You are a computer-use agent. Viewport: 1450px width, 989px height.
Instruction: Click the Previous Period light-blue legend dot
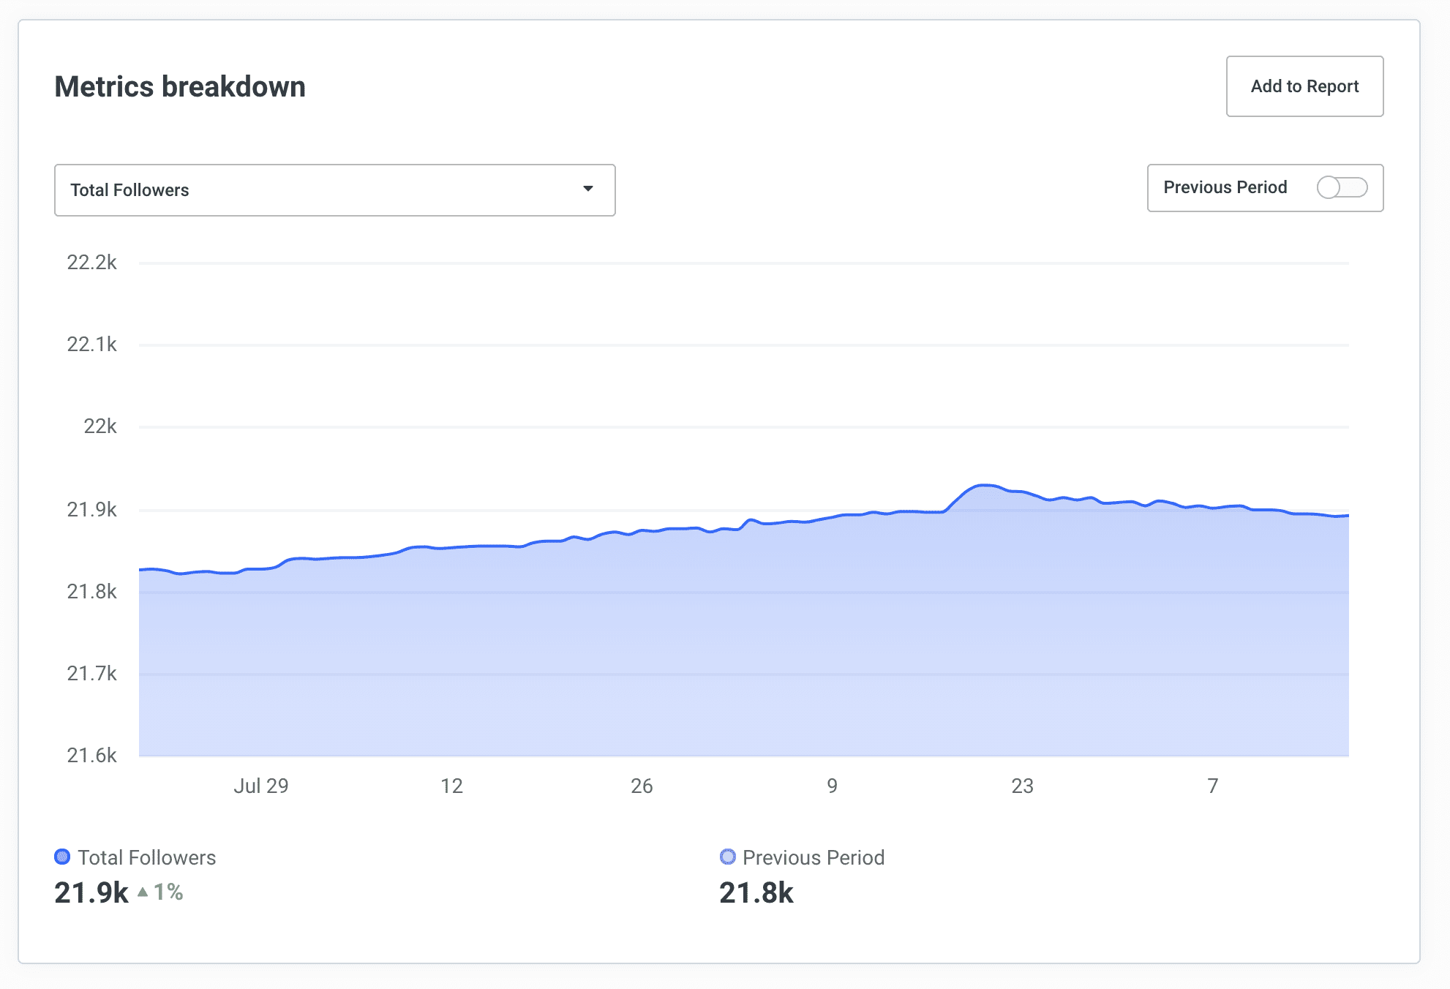point(727,857)
